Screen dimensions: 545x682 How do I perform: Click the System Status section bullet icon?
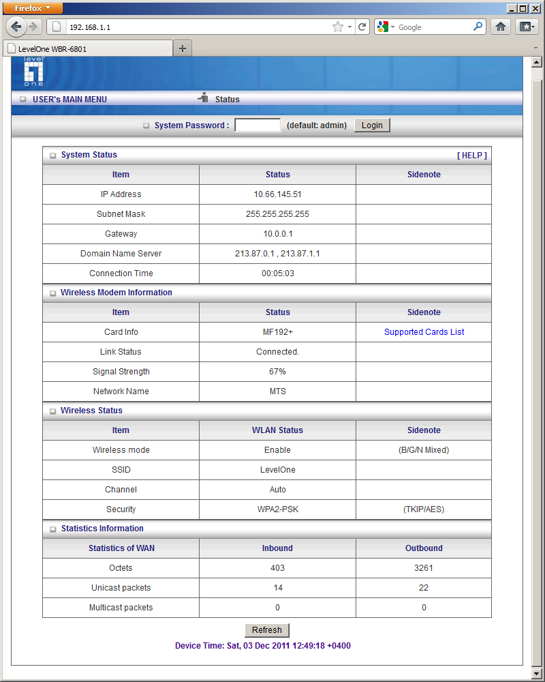52,155
